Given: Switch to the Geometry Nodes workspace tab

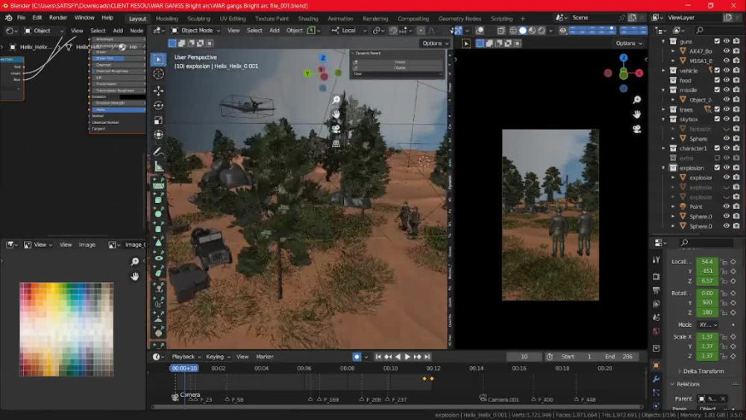Looking at the screenshot, I should click(x=460, y=19).
